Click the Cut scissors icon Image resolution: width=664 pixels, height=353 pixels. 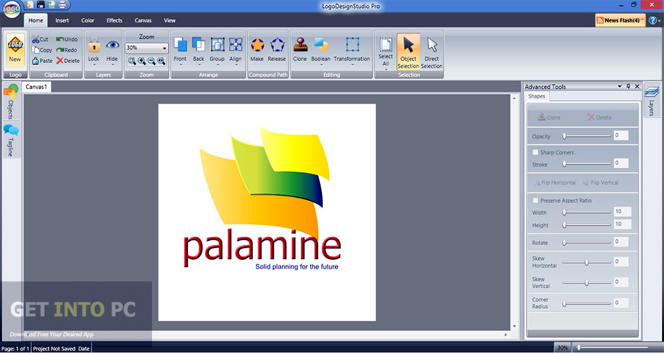(36, 39)
